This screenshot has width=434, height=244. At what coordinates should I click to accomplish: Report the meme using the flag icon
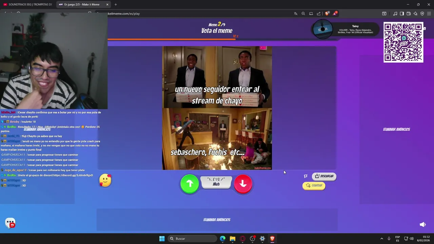pyautogui.click(x=305, y=176)
